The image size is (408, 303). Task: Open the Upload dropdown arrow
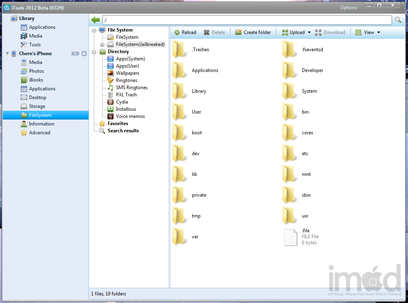point(309,32)
